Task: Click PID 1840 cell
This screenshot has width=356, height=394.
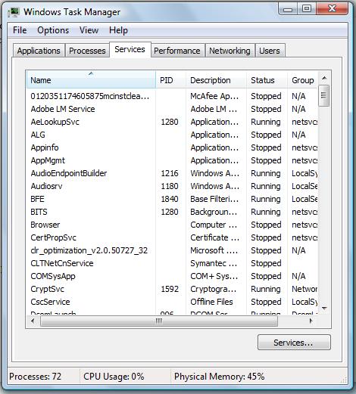Action: pos(170,199)
